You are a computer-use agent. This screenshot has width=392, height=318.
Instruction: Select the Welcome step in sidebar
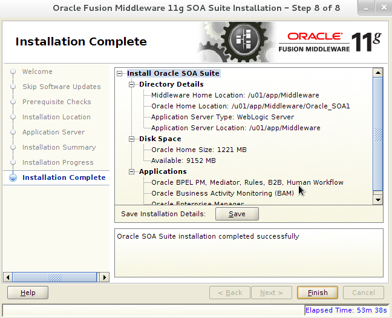coord(38,71)
